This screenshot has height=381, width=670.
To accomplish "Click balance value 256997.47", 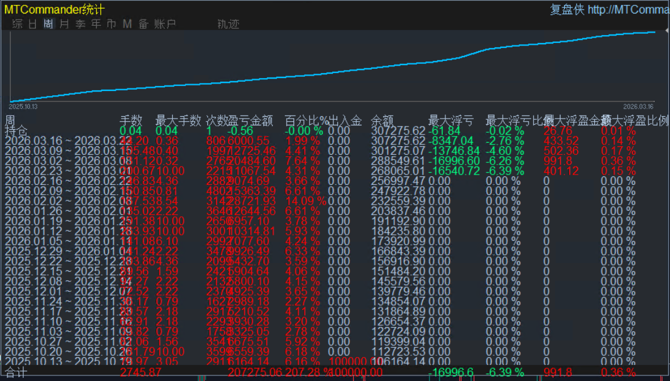I will (398, 181).
